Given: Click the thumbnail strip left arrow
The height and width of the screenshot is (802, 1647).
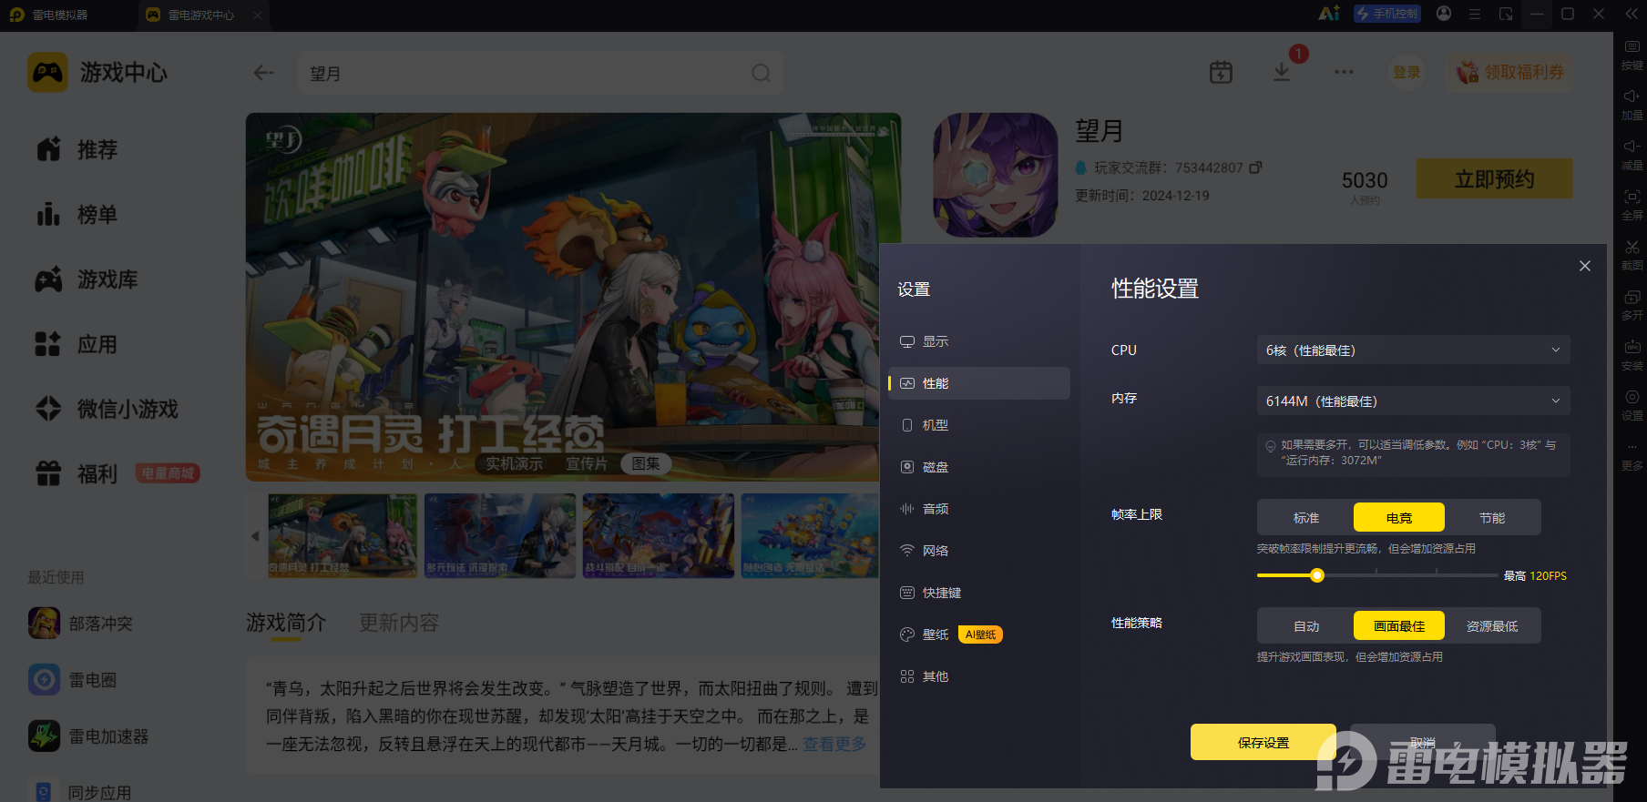Looking at the screenshot, I should [255, 535].
